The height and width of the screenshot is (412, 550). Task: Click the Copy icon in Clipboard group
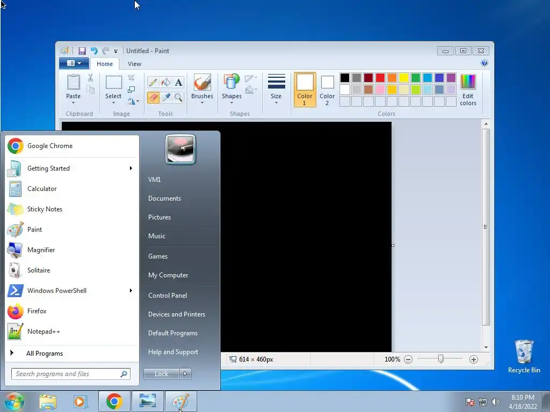(x=90, y=90)
